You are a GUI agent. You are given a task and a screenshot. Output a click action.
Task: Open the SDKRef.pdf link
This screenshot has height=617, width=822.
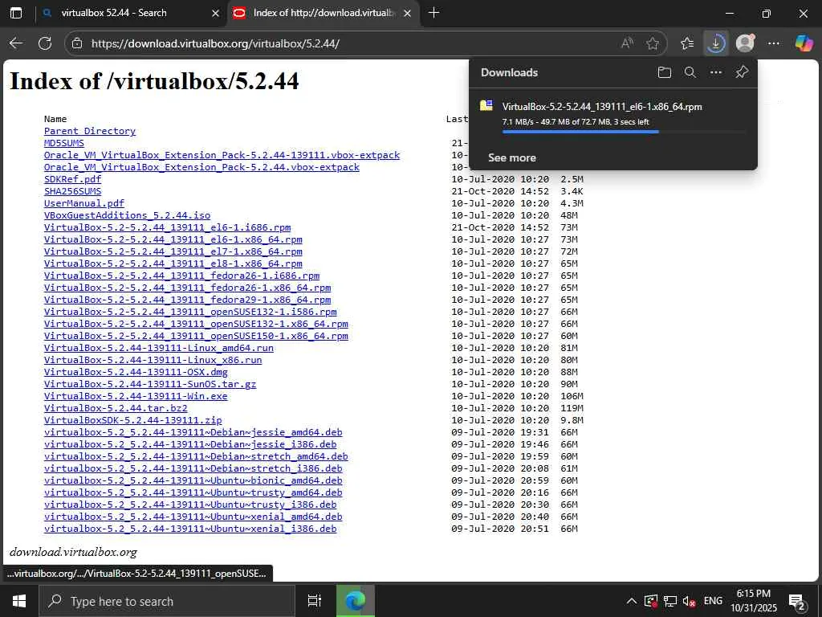click(x=72, y=179)
